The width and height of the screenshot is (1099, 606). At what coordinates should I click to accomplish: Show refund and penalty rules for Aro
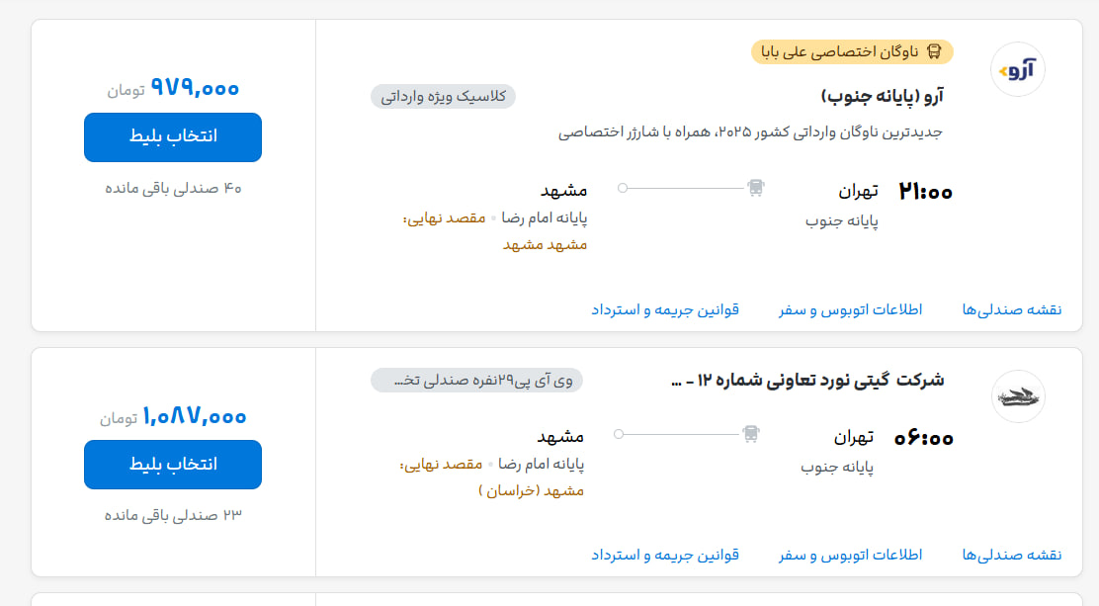tap(665, 309)
